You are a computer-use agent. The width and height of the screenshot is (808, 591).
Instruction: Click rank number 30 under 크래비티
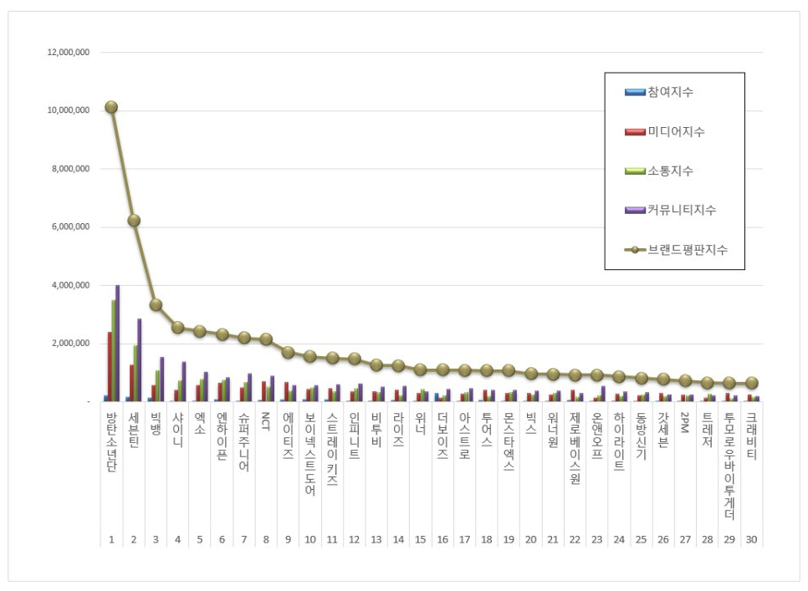[751, 540]
